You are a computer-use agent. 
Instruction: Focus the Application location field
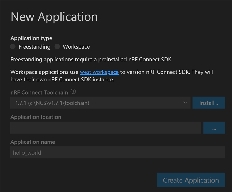[106, 127]
